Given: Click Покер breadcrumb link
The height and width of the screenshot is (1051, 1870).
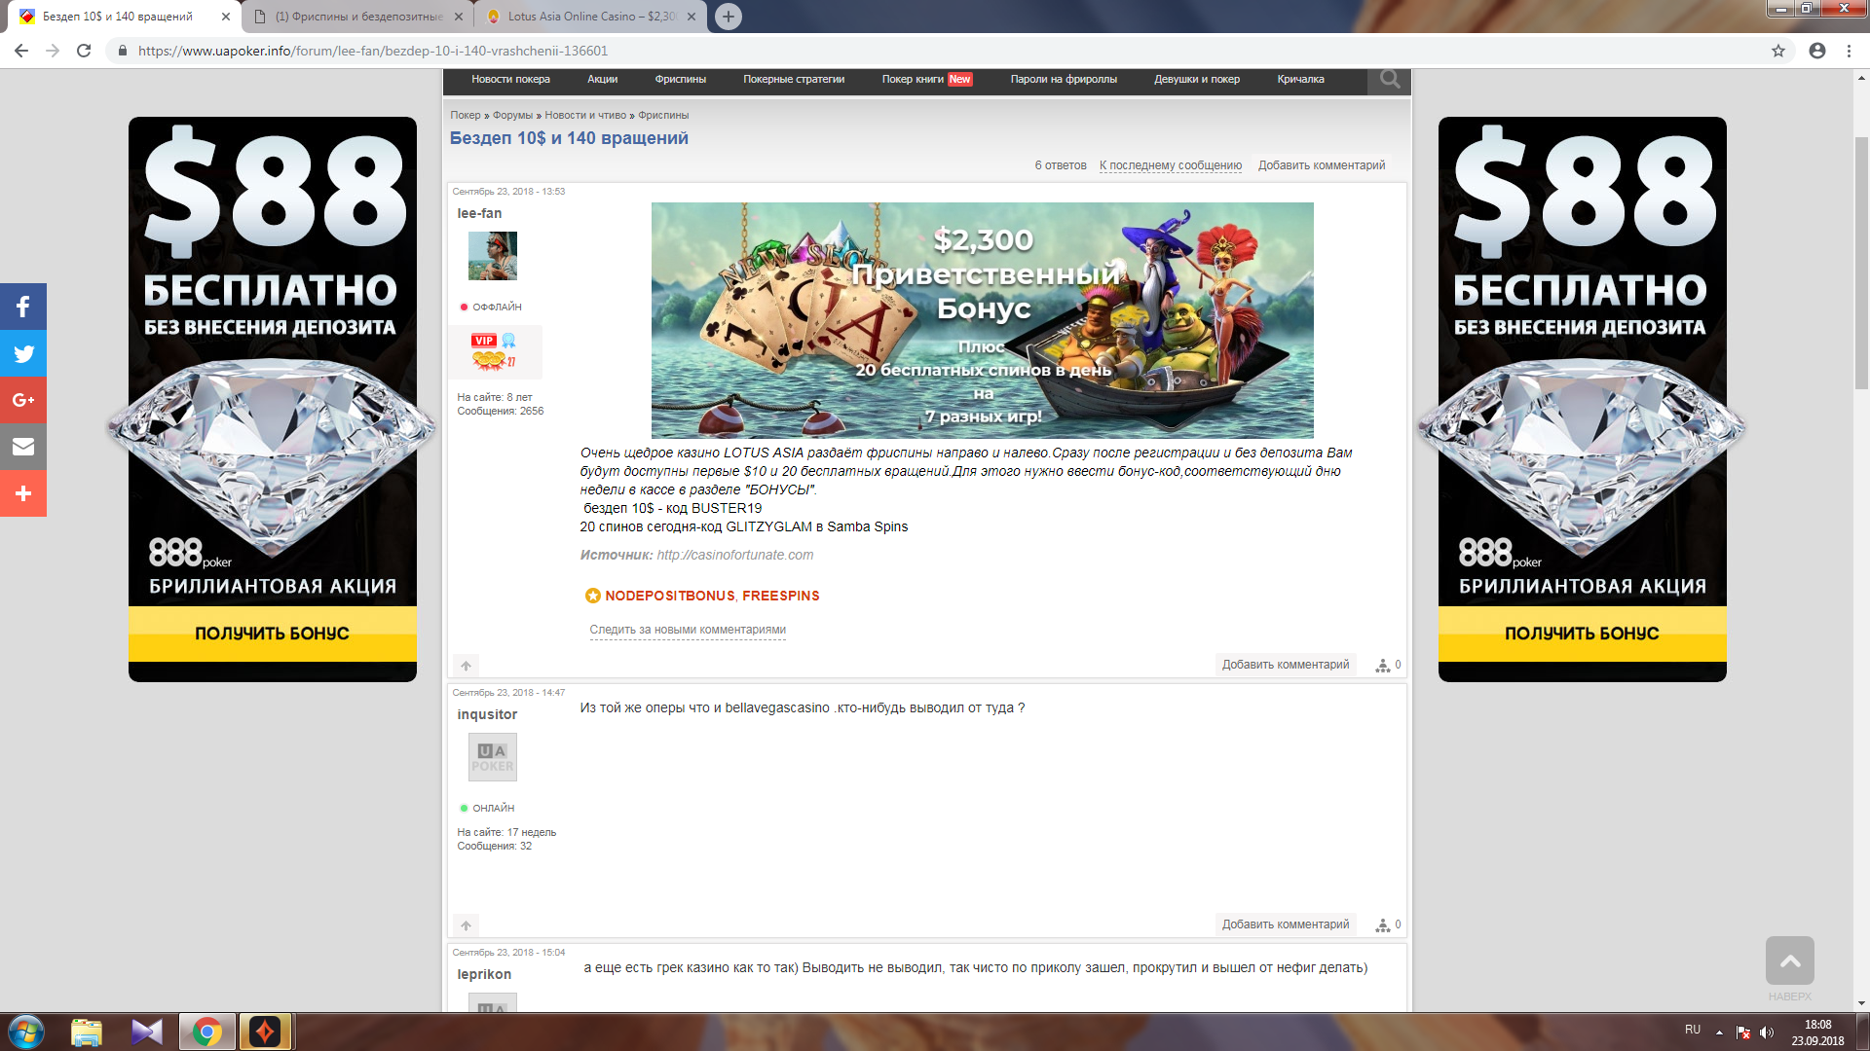Looking at the screenshot, I should [x=466, y=116].
